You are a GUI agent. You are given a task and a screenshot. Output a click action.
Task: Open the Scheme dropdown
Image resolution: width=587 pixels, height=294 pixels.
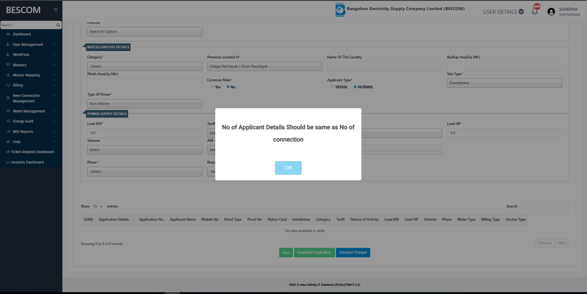point(145,150)
